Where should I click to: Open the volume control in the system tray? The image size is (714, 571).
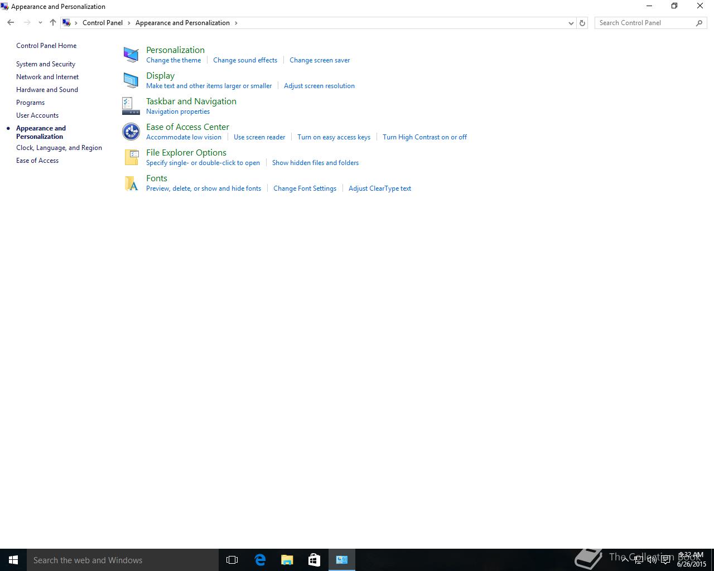(652, 560)
